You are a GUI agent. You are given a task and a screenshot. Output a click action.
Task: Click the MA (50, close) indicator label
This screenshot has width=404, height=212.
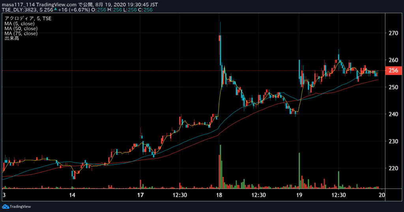tap(21, 28)
